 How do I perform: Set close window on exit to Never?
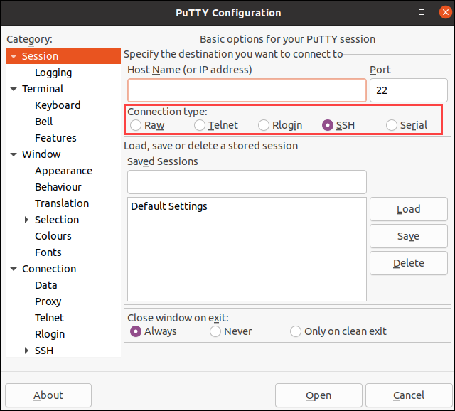(x=215, y=331)
